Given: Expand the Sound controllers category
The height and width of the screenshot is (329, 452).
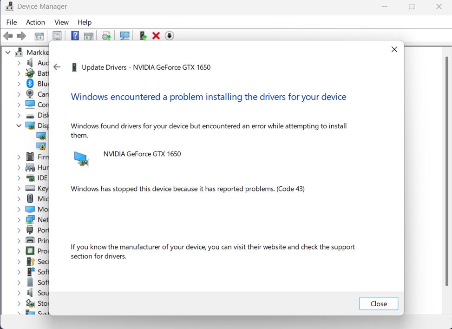Looking at the screenshot, I should point(19,293).
